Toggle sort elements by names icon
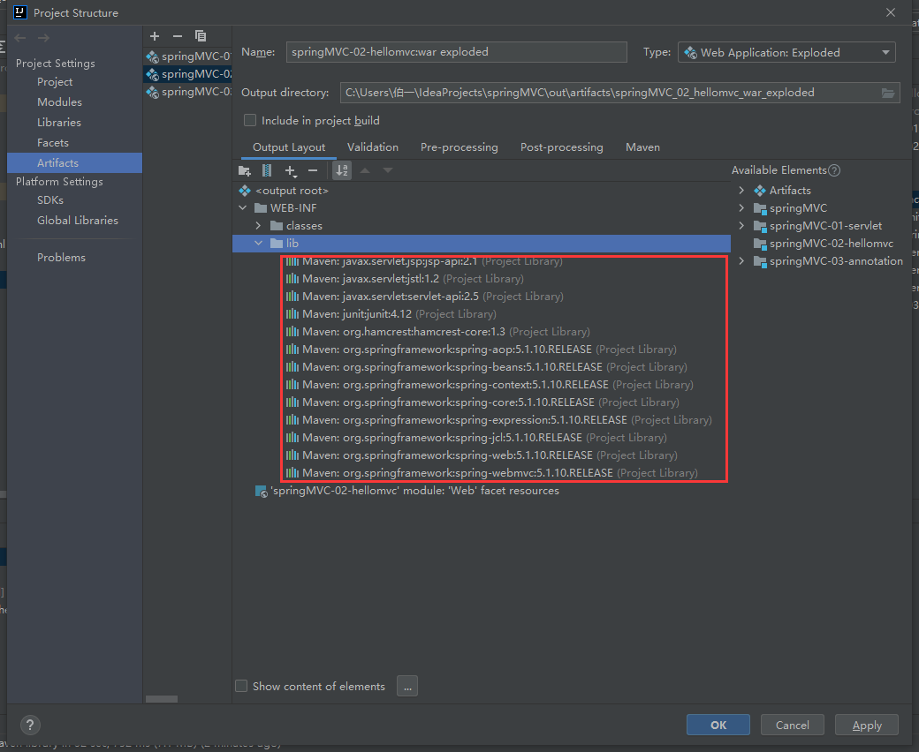The image size is (919, 752). click(x=342, y=171)
